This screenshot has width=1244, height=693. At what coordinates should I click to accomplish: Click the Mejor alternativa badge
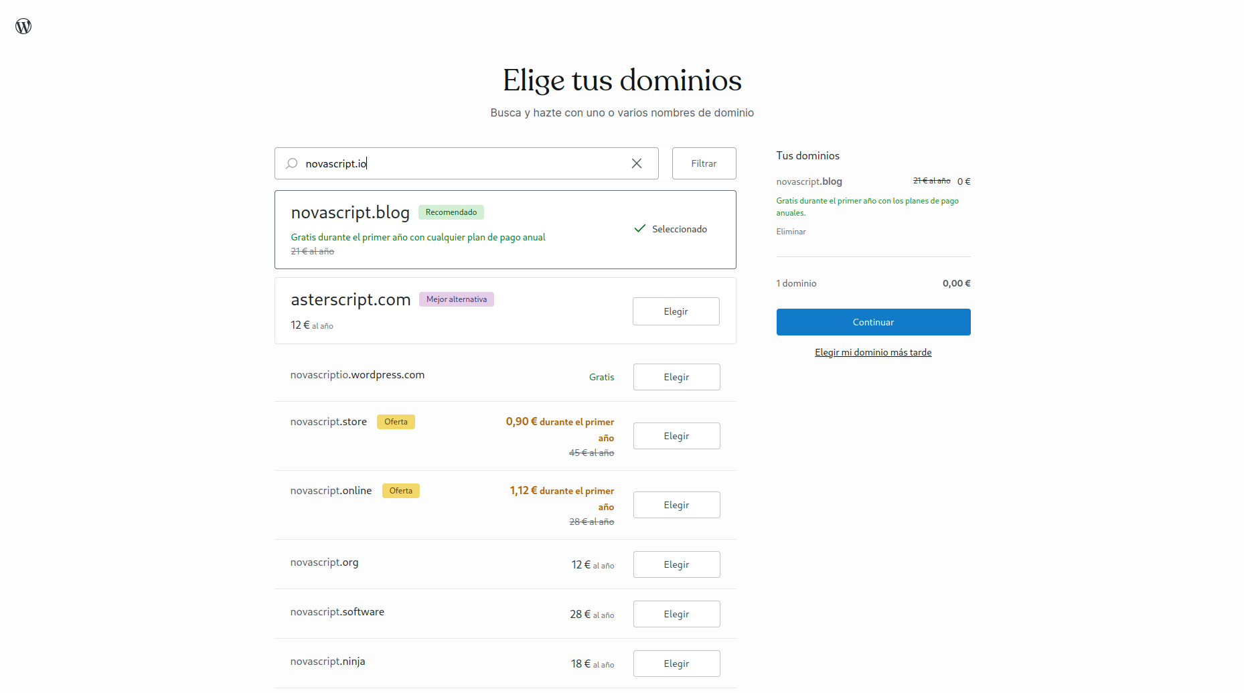coord(457,299)
